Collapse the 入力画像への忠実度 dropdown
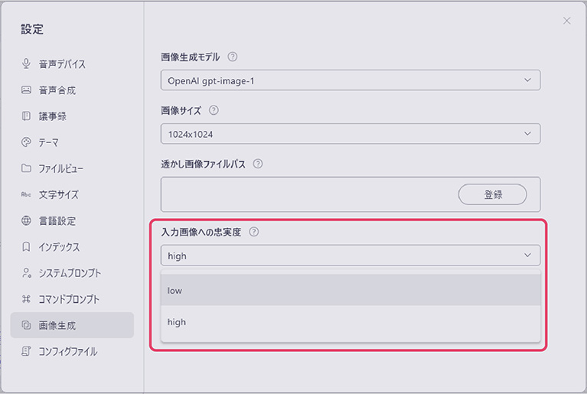The height and width of the screenshot is (394, 587). coord(350,256)
